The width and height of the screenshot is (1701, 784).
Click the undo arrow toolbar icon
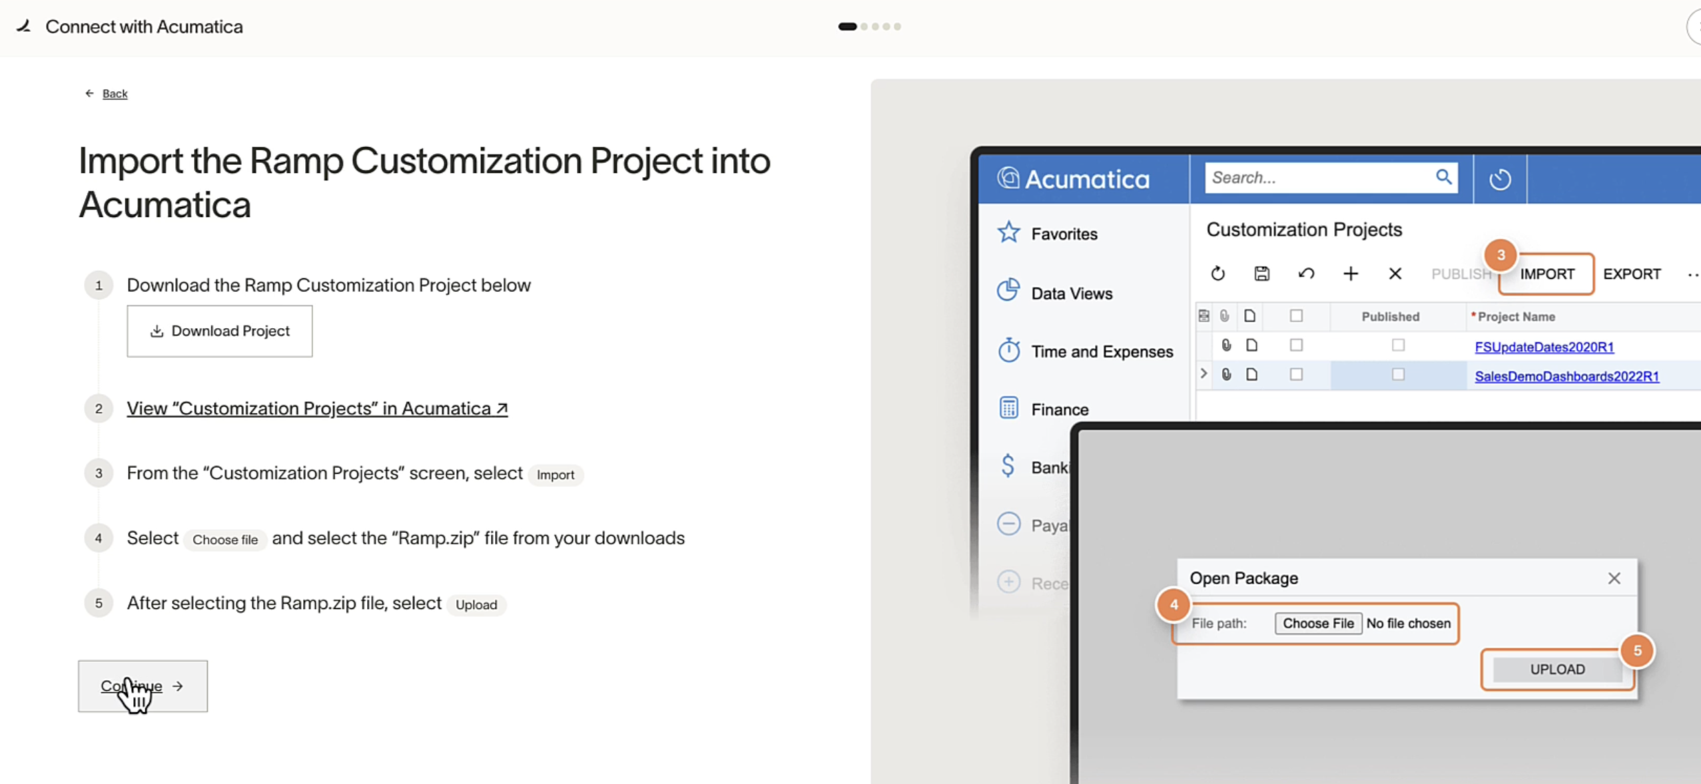(x=1305, y=274)
